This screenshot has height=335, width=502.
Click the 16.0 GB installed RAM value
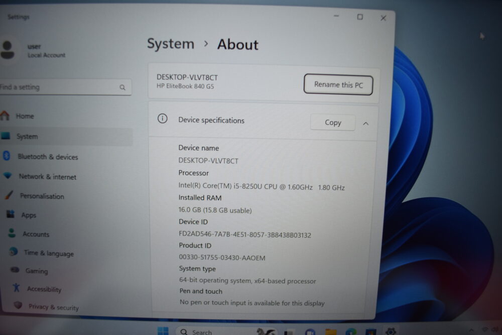click(215, 210)
